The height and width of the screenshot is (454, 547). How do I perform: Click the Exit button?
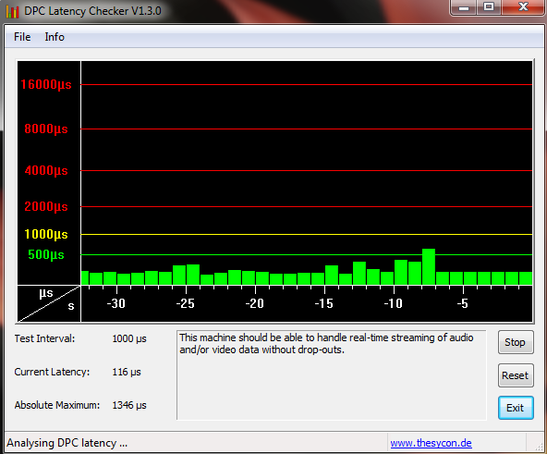click(516, 408)
